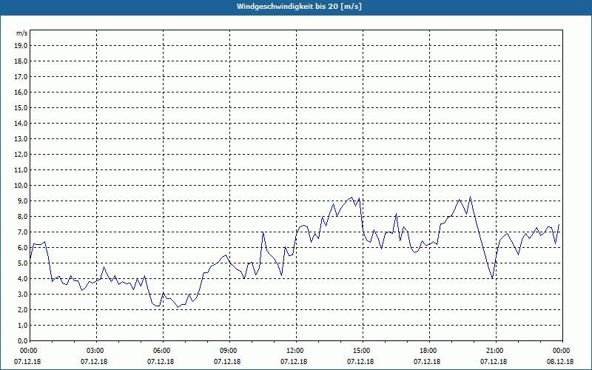Select the y-axis label "9,0"
The image size is (592, 370).
22,201
